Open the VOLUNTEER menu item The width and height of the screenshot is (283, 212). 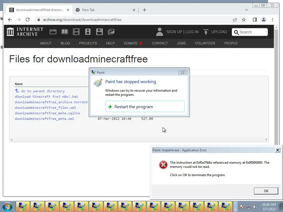(x=205, y=43)
